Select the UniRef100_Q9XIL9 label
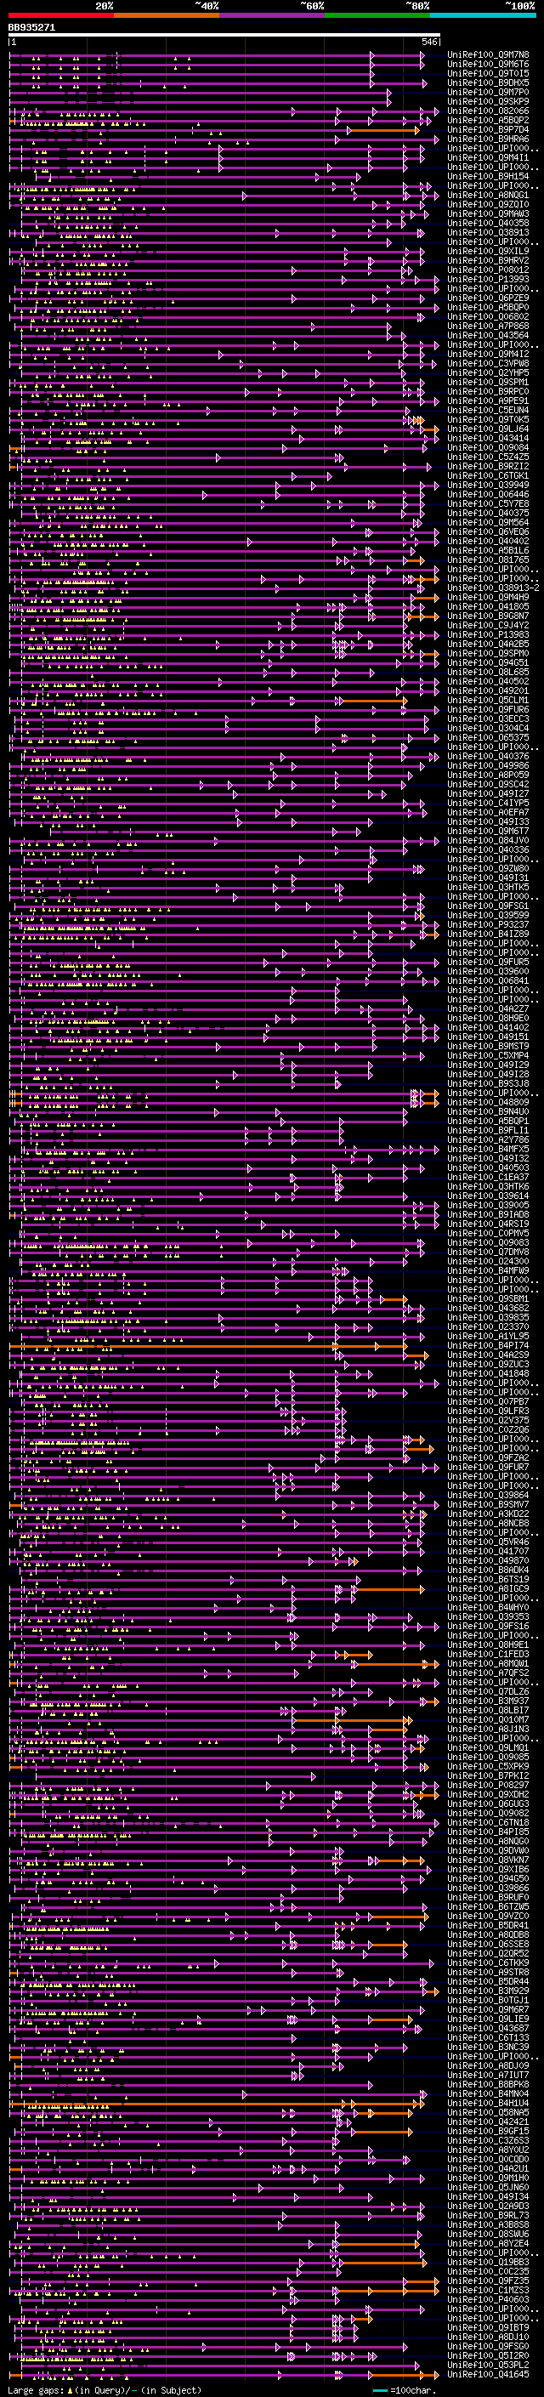The image size is (544, 2397). pyautogui.click(x=488, y=251)
